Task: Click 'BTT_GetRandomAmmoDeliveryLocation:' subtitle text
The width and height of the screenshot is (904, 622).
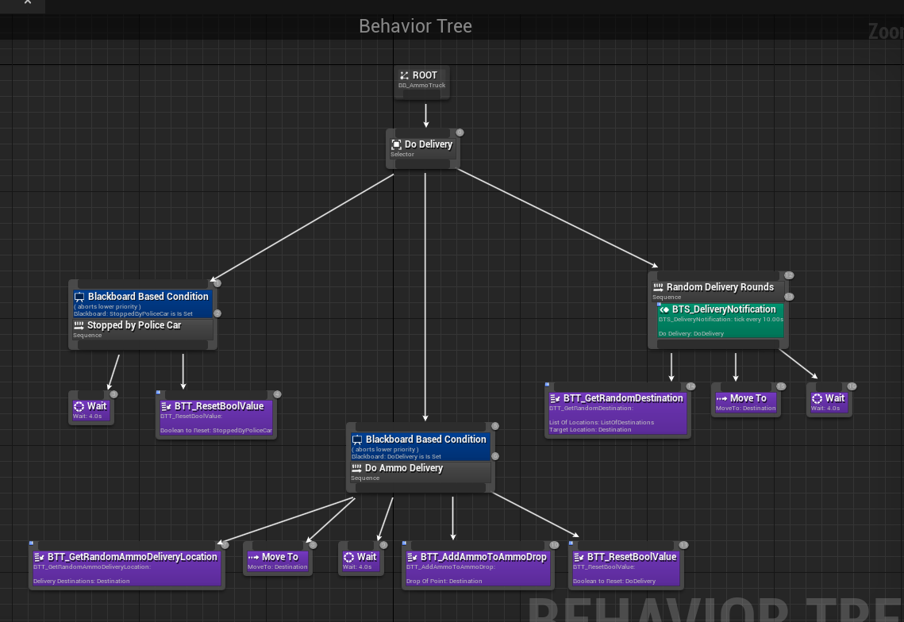Action: [x=92, y=567]
